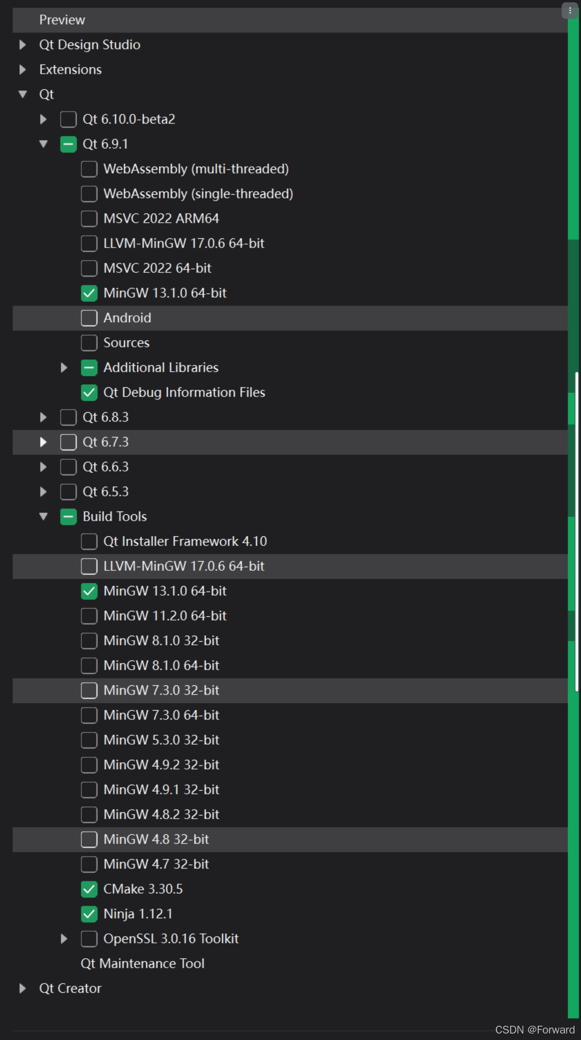Select the Extensions label
The image size is (581, 1040).
[x=70, y=69]
